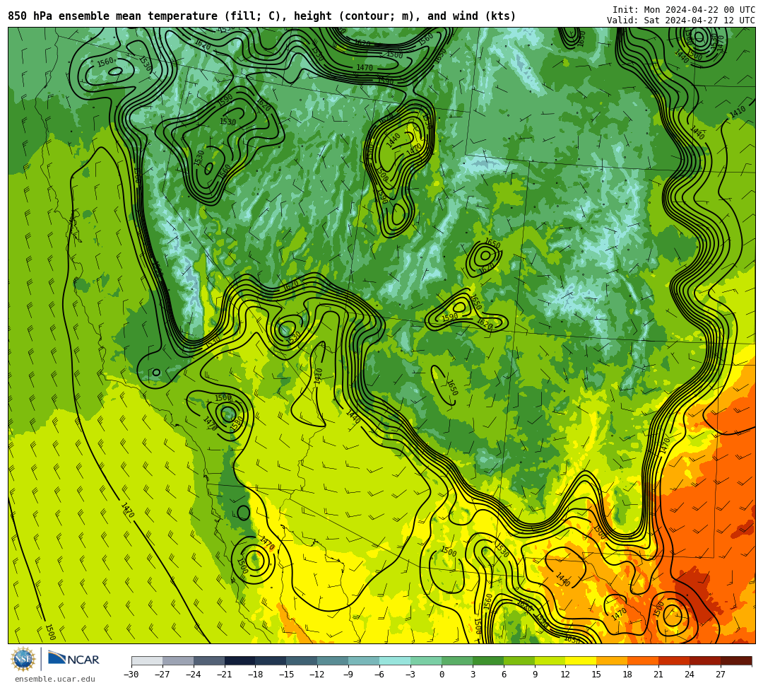Click the positive 12 colorbar tick label
This screenshot has width=763, height=688.
[x=565, y=675]
